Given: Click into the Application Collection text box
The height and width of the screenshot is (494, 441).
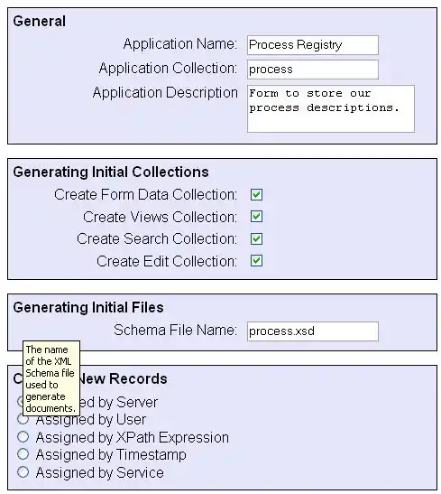Looking at the screenshot, I should [312, 70].
